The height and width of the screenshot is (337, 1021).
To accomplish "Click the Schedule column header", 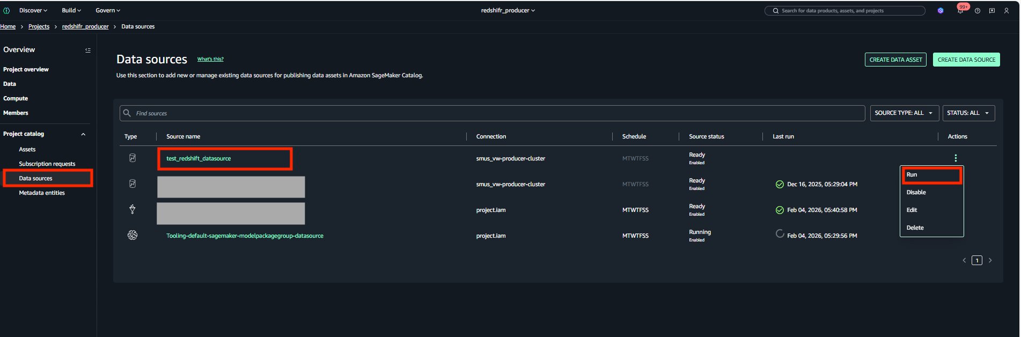I will pos(634,136).
